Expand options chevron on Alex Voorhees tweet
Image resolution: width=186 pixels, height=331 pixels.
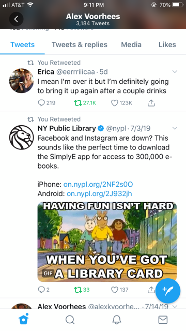175,306
